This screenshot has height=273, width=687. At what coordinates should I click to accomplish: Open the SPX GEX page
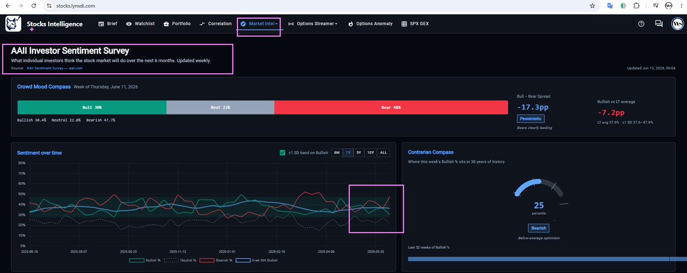[x=415, y=24]
